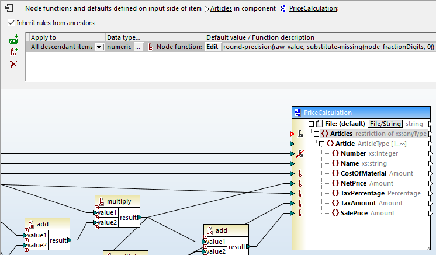Open the PriceCalculation component link
The image size is (436, 255).
click(x=313, y=9)
